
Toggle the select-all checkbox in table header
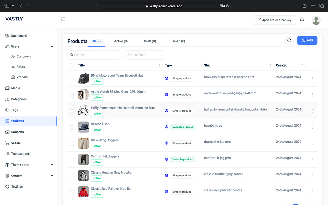72,66
